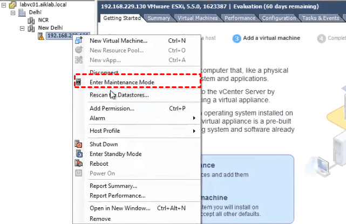The image size is (346, 224).
Task: Select the Getting Started tab
Action: 122,18
